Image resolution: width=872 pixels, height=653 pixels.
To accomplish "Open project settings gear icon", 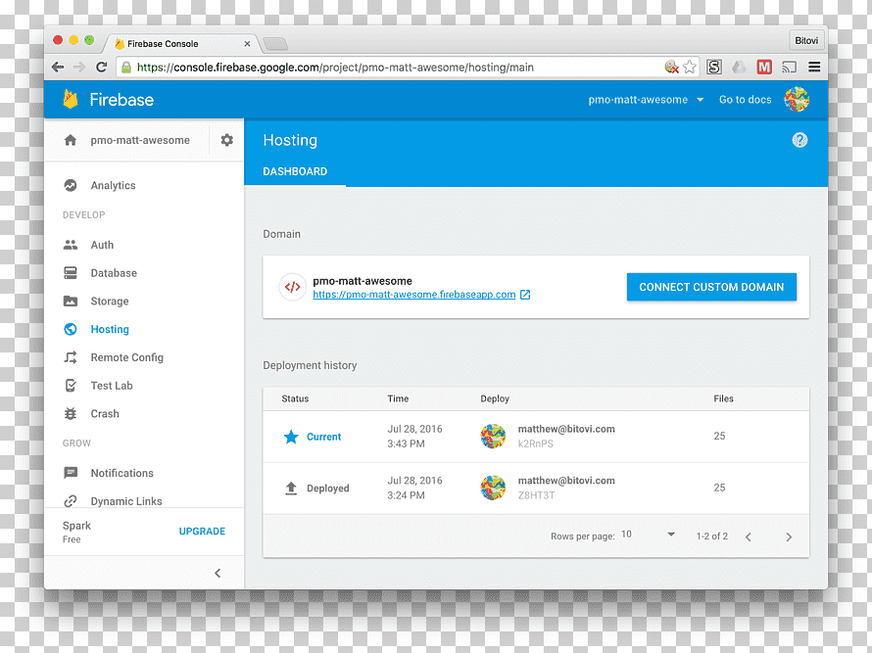I will 226,140.
